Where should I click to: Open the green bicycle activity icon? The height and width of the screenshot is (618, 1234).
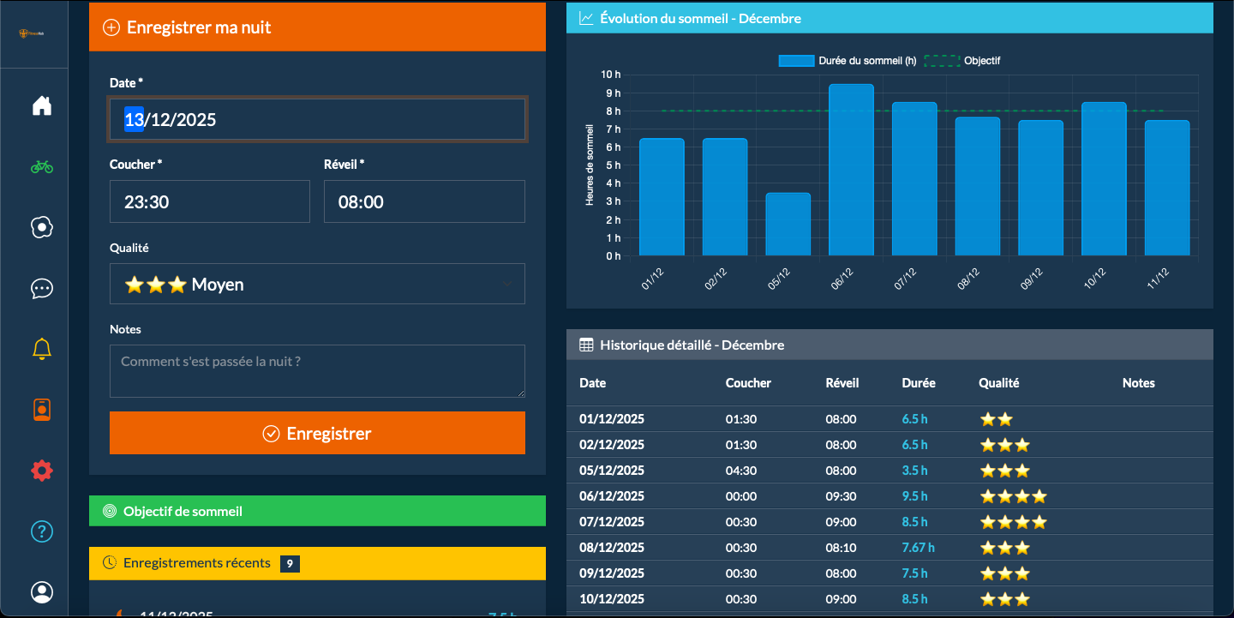coord(42,166)
